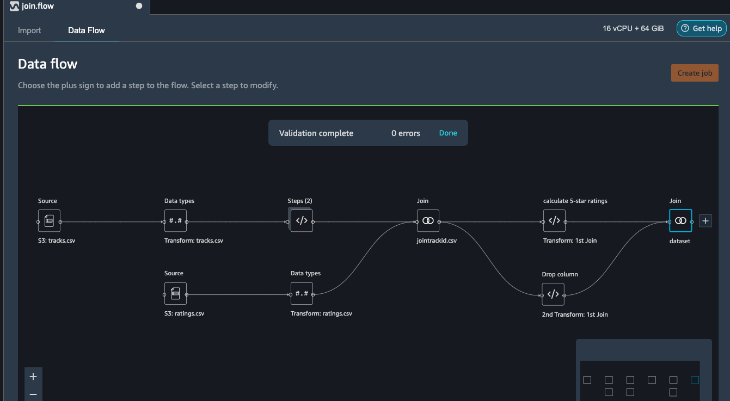Click the minimap overview panel
730x401 pixels.
click(644, 370)
